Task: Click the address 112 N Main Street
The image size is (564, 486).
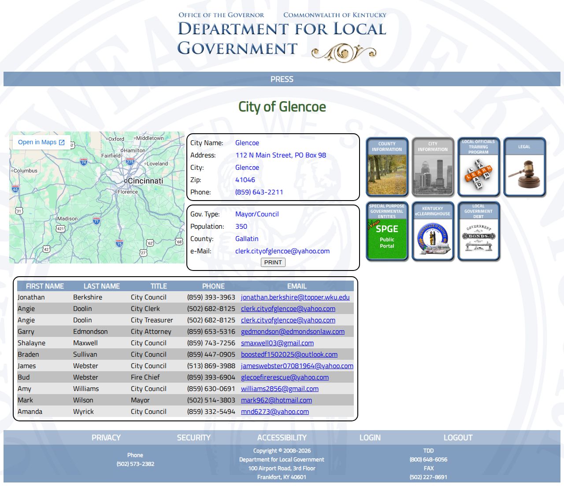Action: pyautogui.click(x=281, y=155)
